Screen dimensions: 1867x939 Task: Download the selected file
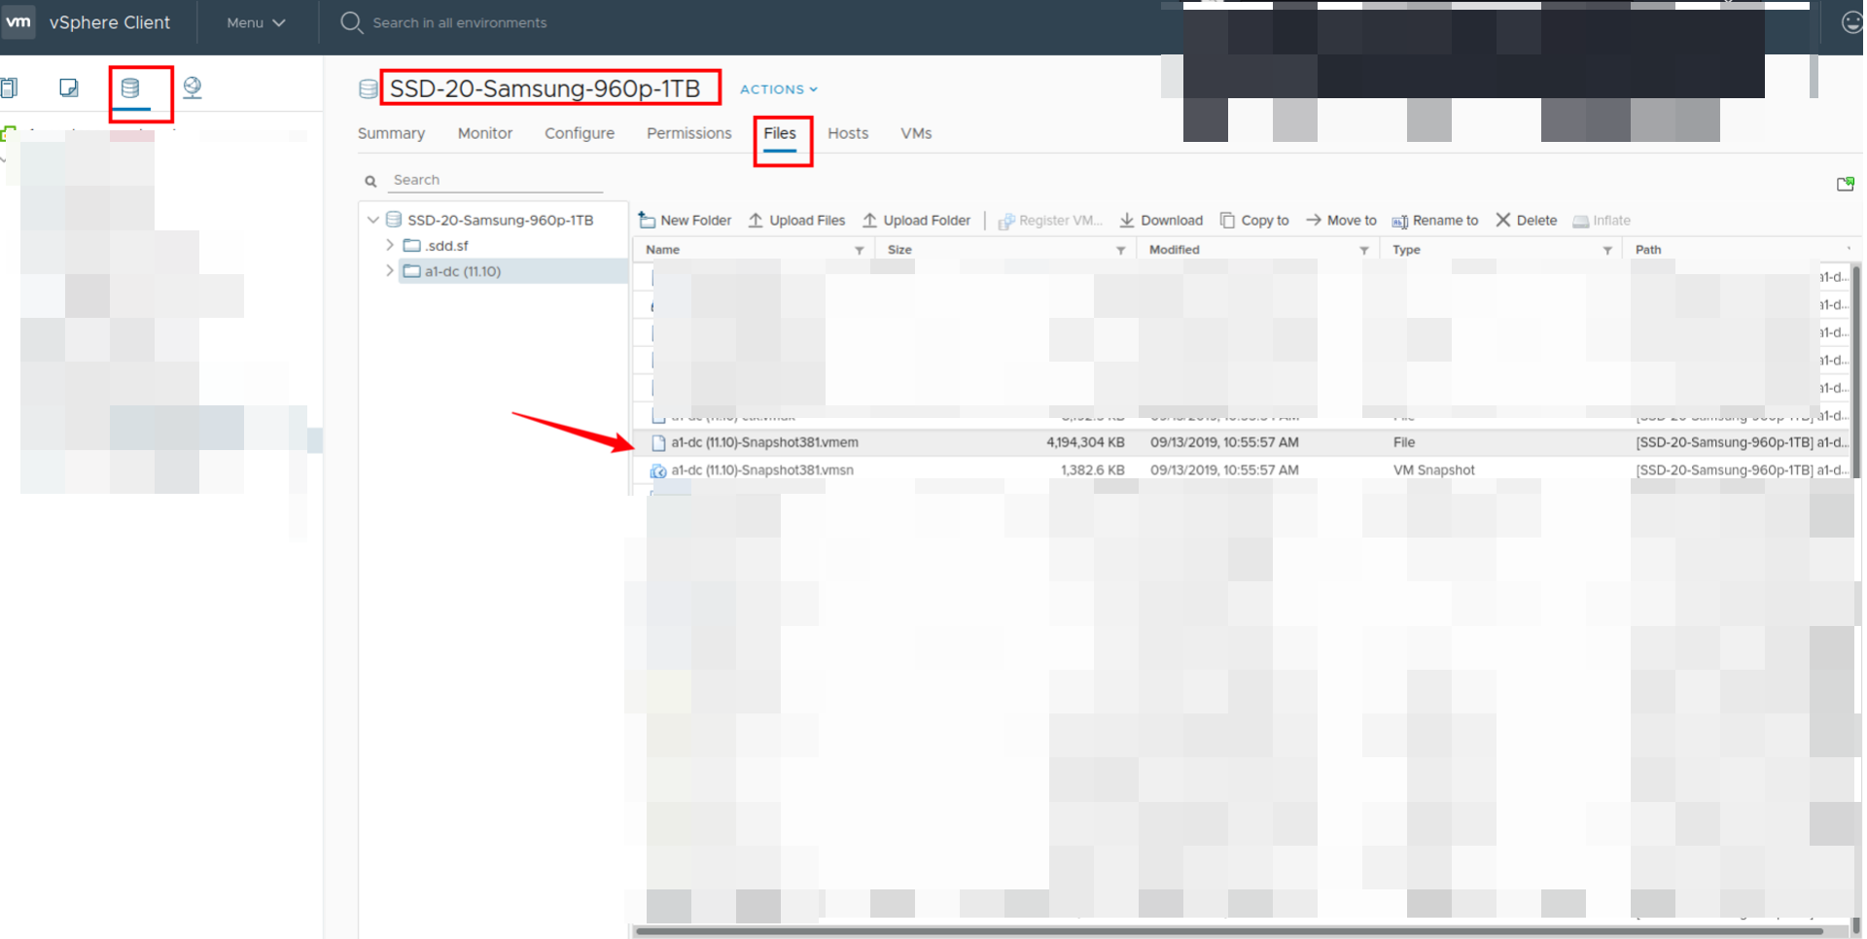coord(1161,221)
